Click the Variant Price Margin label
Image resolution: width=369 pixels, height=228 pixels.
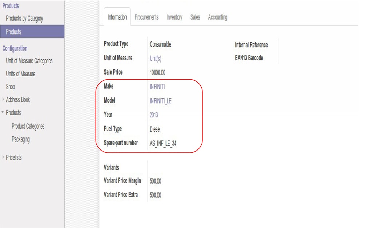coord(123,180)
